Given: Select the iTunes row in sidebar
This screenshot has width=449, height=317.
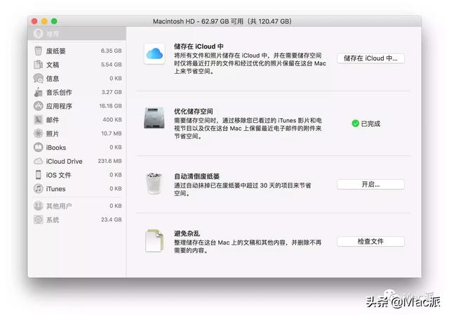Looking at the screenshot, I should (x=77, y=188).
